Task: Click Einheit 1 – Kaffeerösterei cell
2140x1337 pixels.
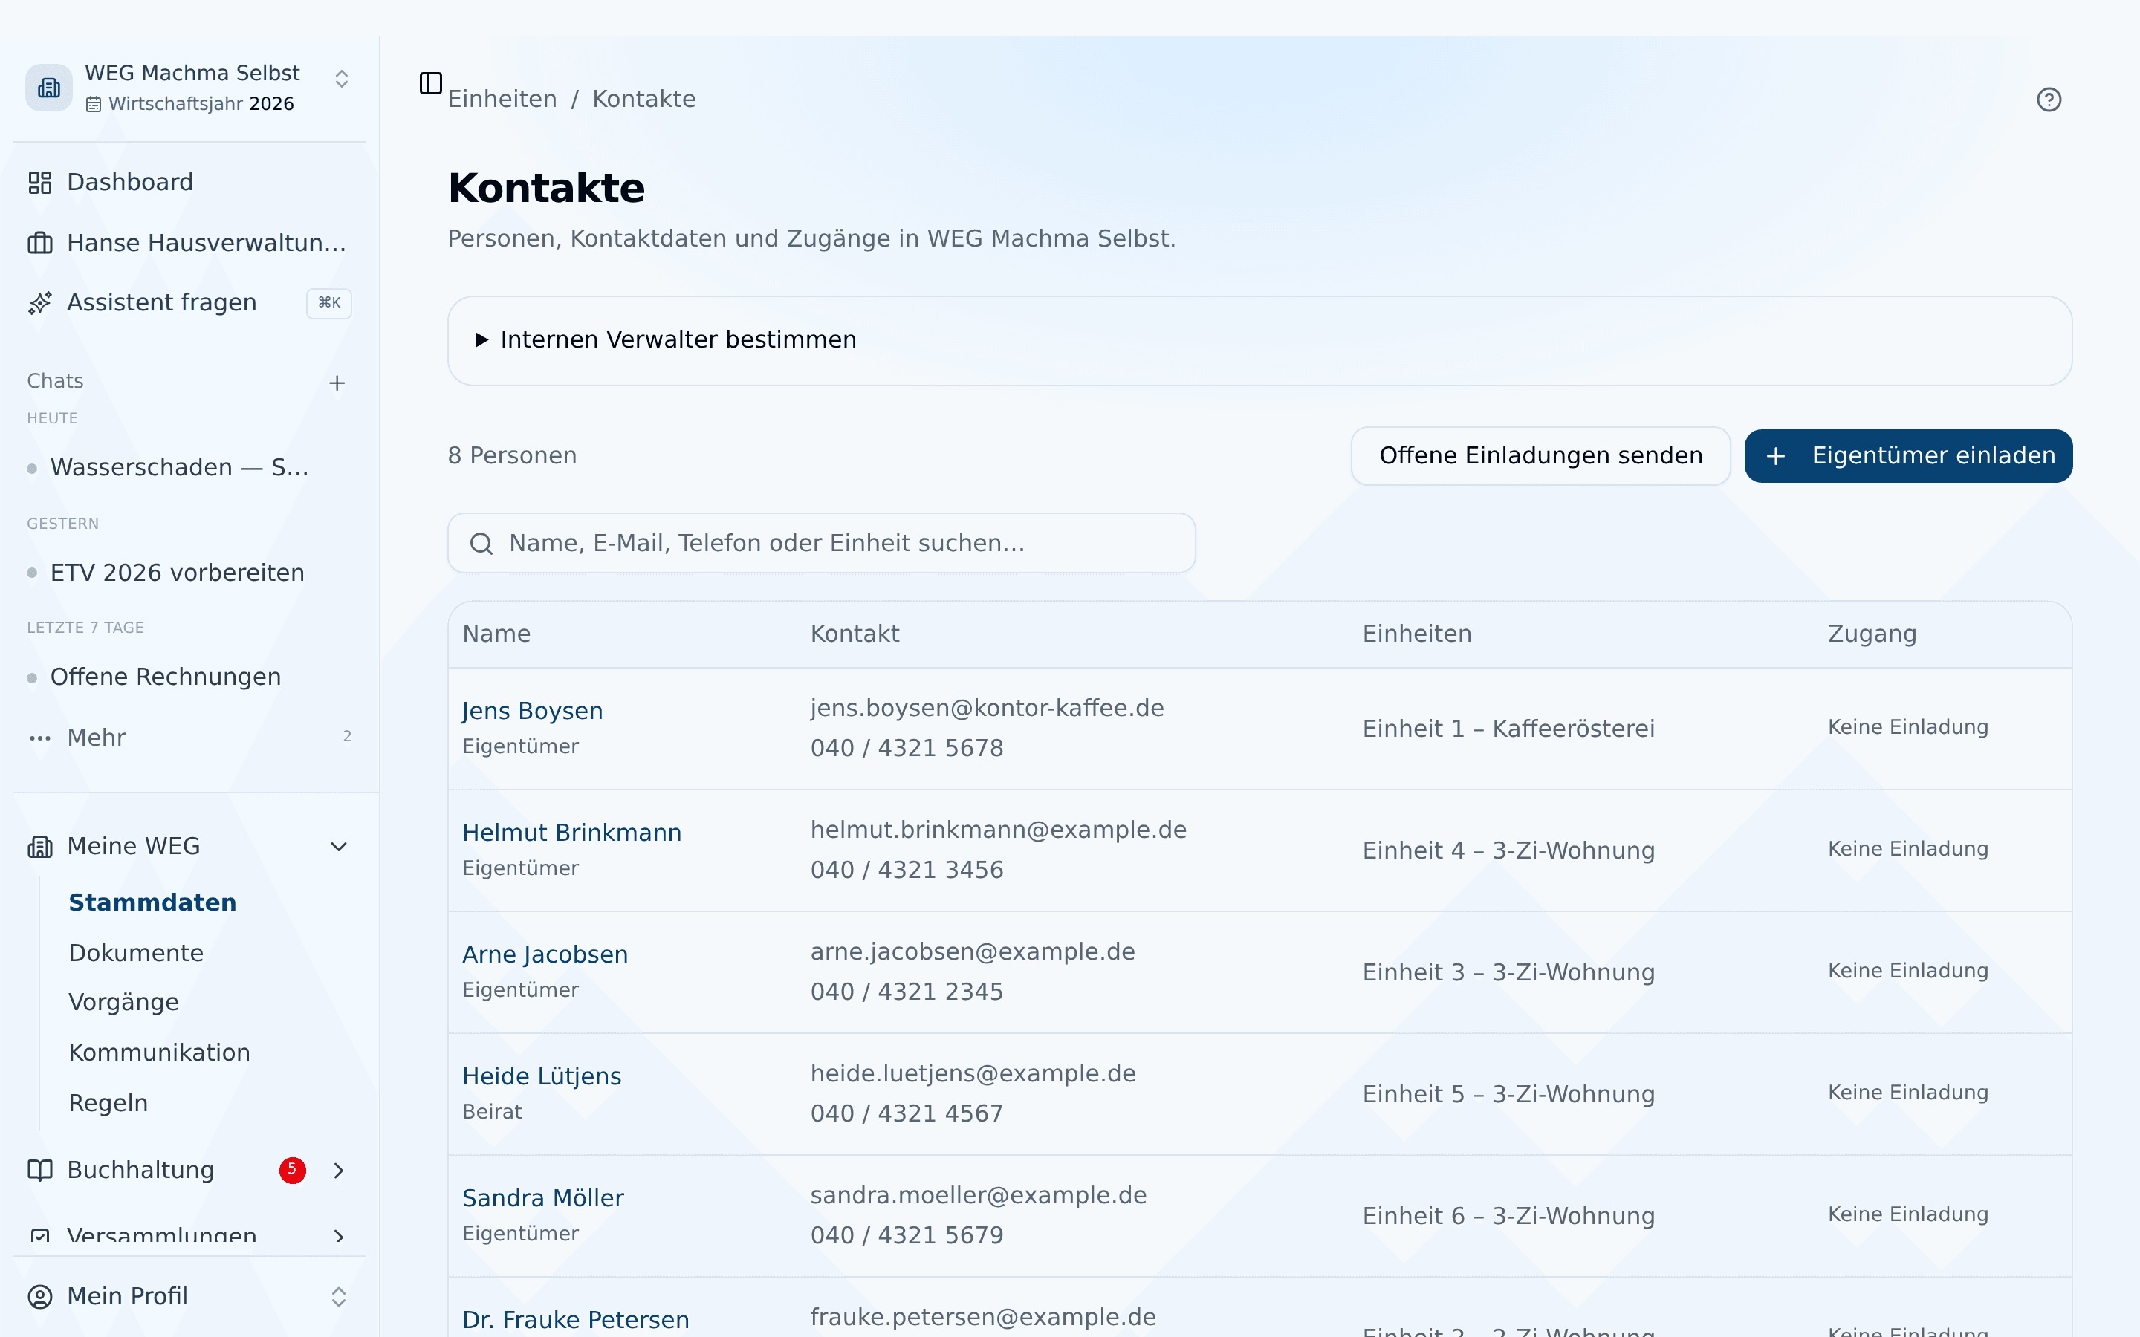Action: coord(1508,729)
